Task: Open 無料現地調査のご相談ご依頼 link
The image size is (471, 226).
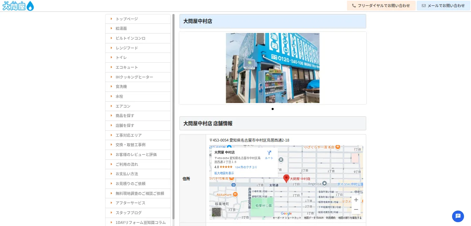Action: click(x=138, y=193)
